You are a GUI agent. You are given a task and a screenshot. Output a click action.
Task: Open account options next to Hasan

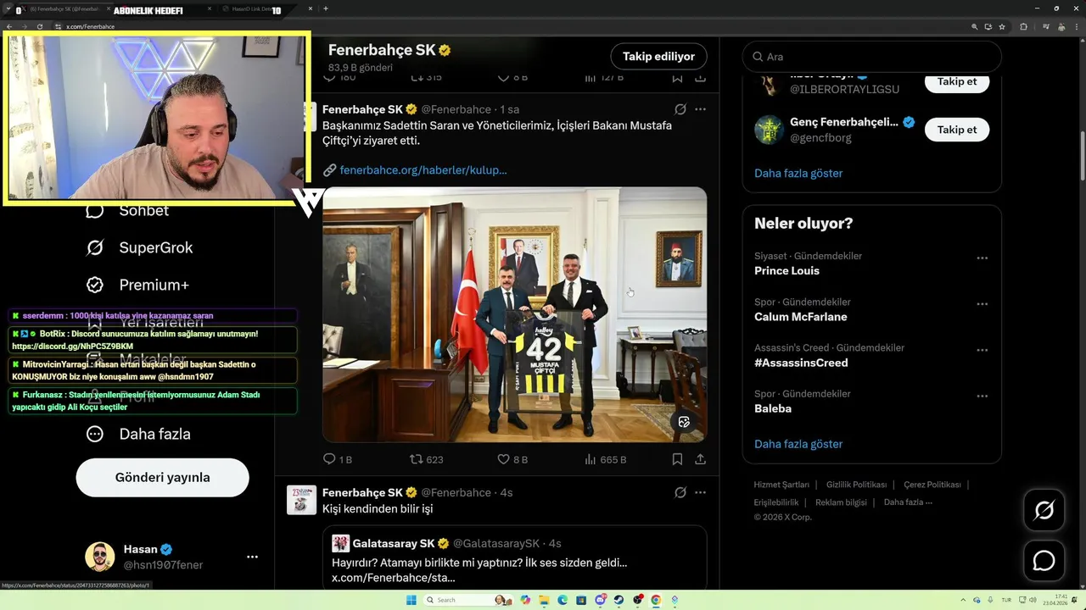[x=252, y=557]
